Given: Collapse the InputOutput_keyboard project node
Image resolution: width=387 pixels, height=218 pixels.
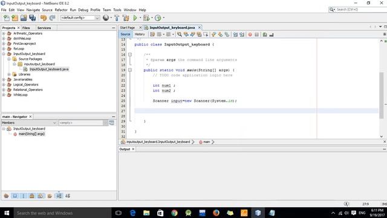Looking at the screenshot, I should (4, 54).
